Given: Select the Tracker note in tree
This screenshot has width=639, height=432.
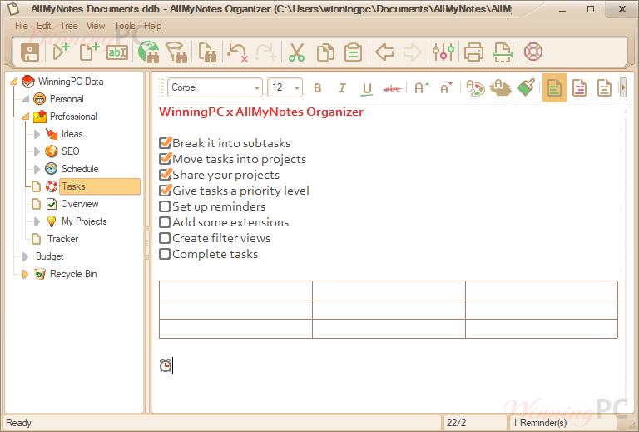Looking at the screenshot, I should click(x=62, y=239).
